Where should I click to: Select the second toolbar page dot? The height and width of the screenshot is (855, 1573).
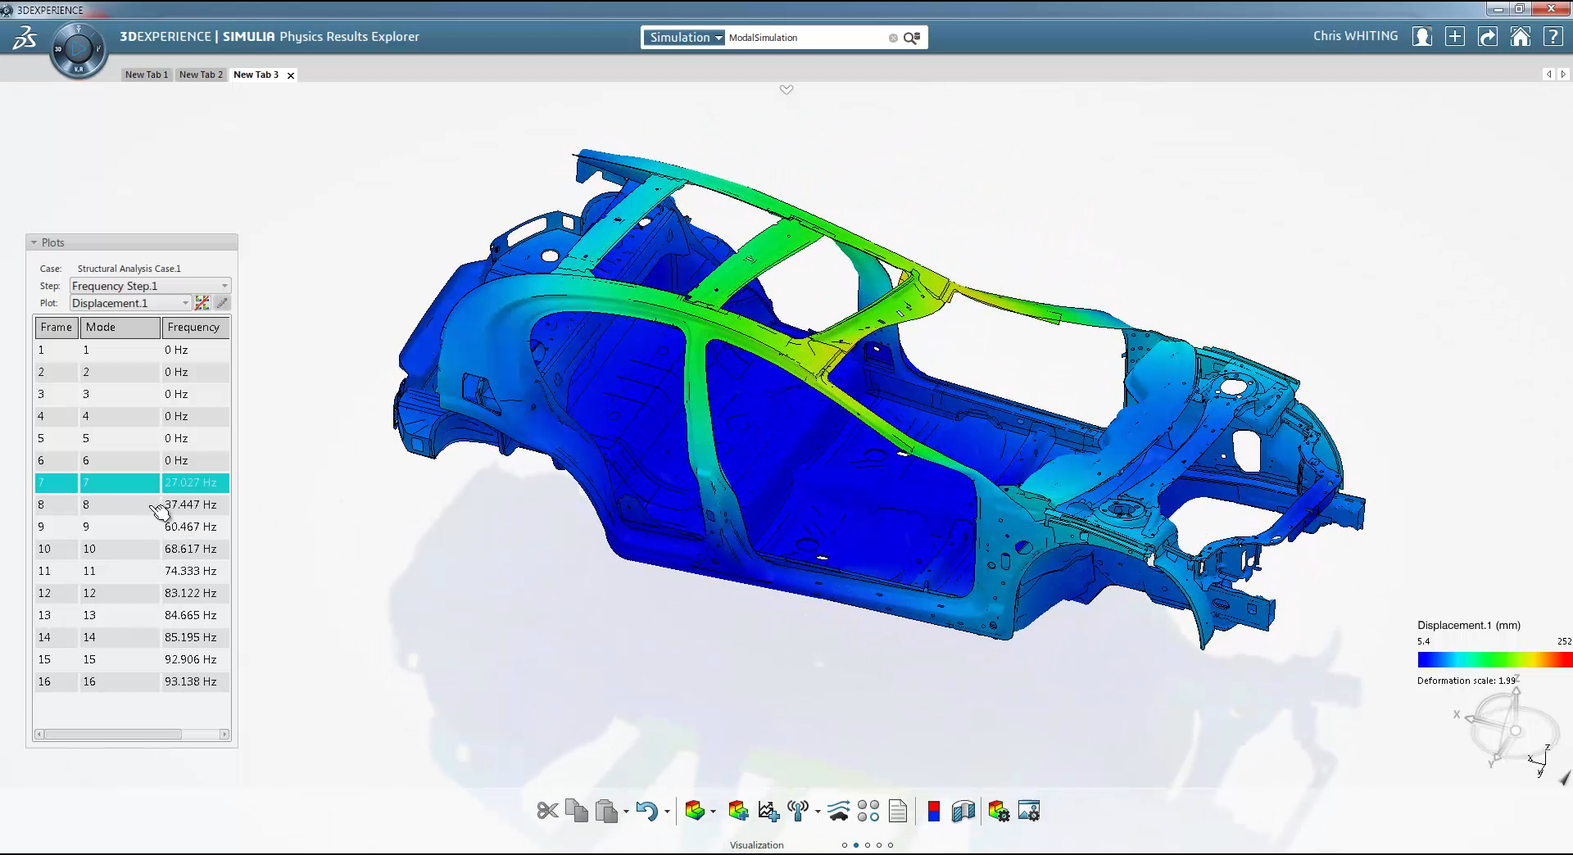856,845
